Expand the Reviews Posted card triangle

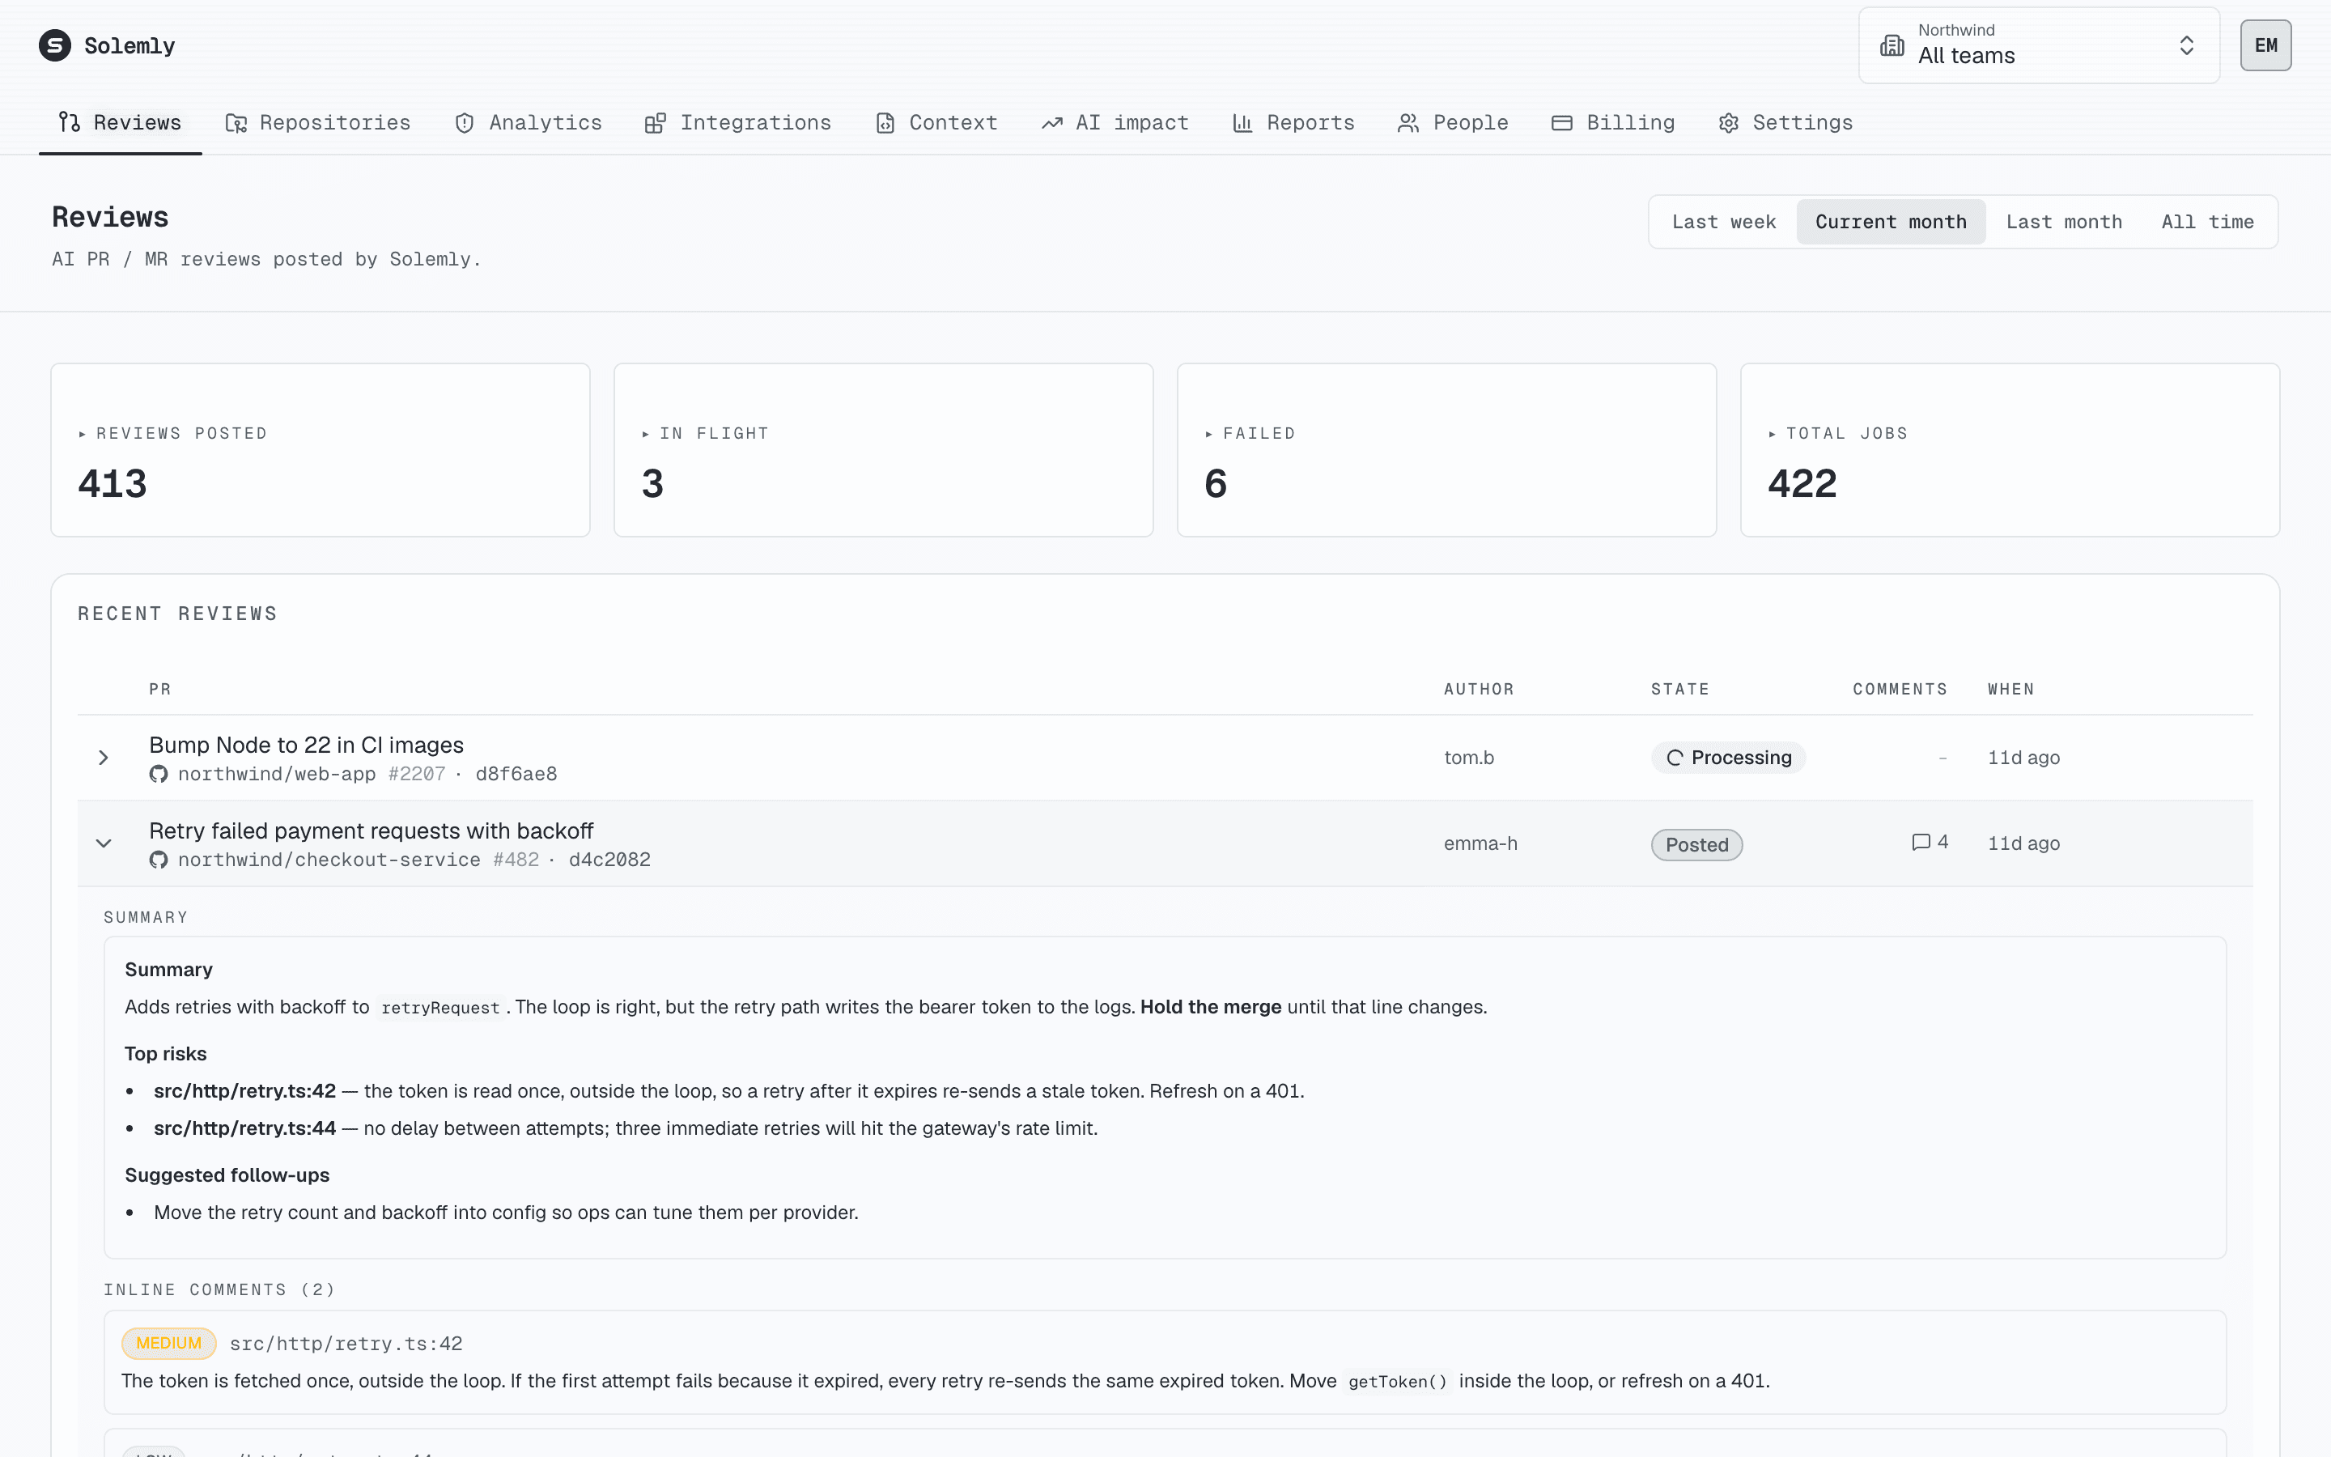point(83,435)
